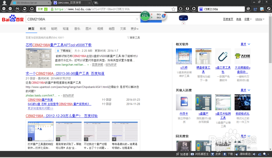Select the 贴吧 search tab
The width and height of the screenshot is (272, 158).
tap(54, 29)
